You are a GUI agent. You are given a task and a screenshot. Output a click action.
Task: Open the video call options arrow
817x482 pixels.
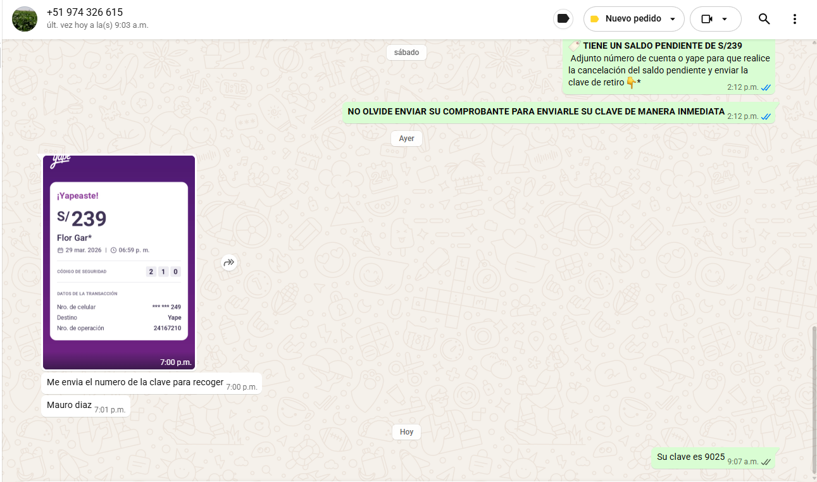[x=725, y=19]
